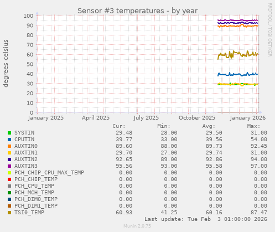This screenshot has width=275, height=232.
Task: Click the AUXTIN0 orange legend swatch
Action: [9, 146]
